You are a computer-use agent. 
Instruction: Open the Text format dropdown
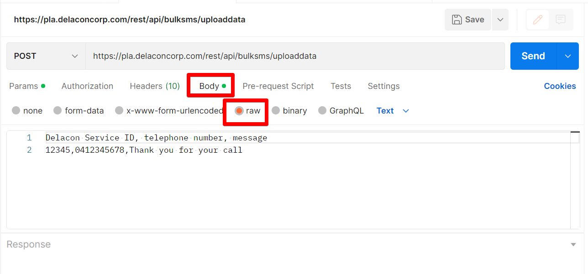[x=393, y=111]
